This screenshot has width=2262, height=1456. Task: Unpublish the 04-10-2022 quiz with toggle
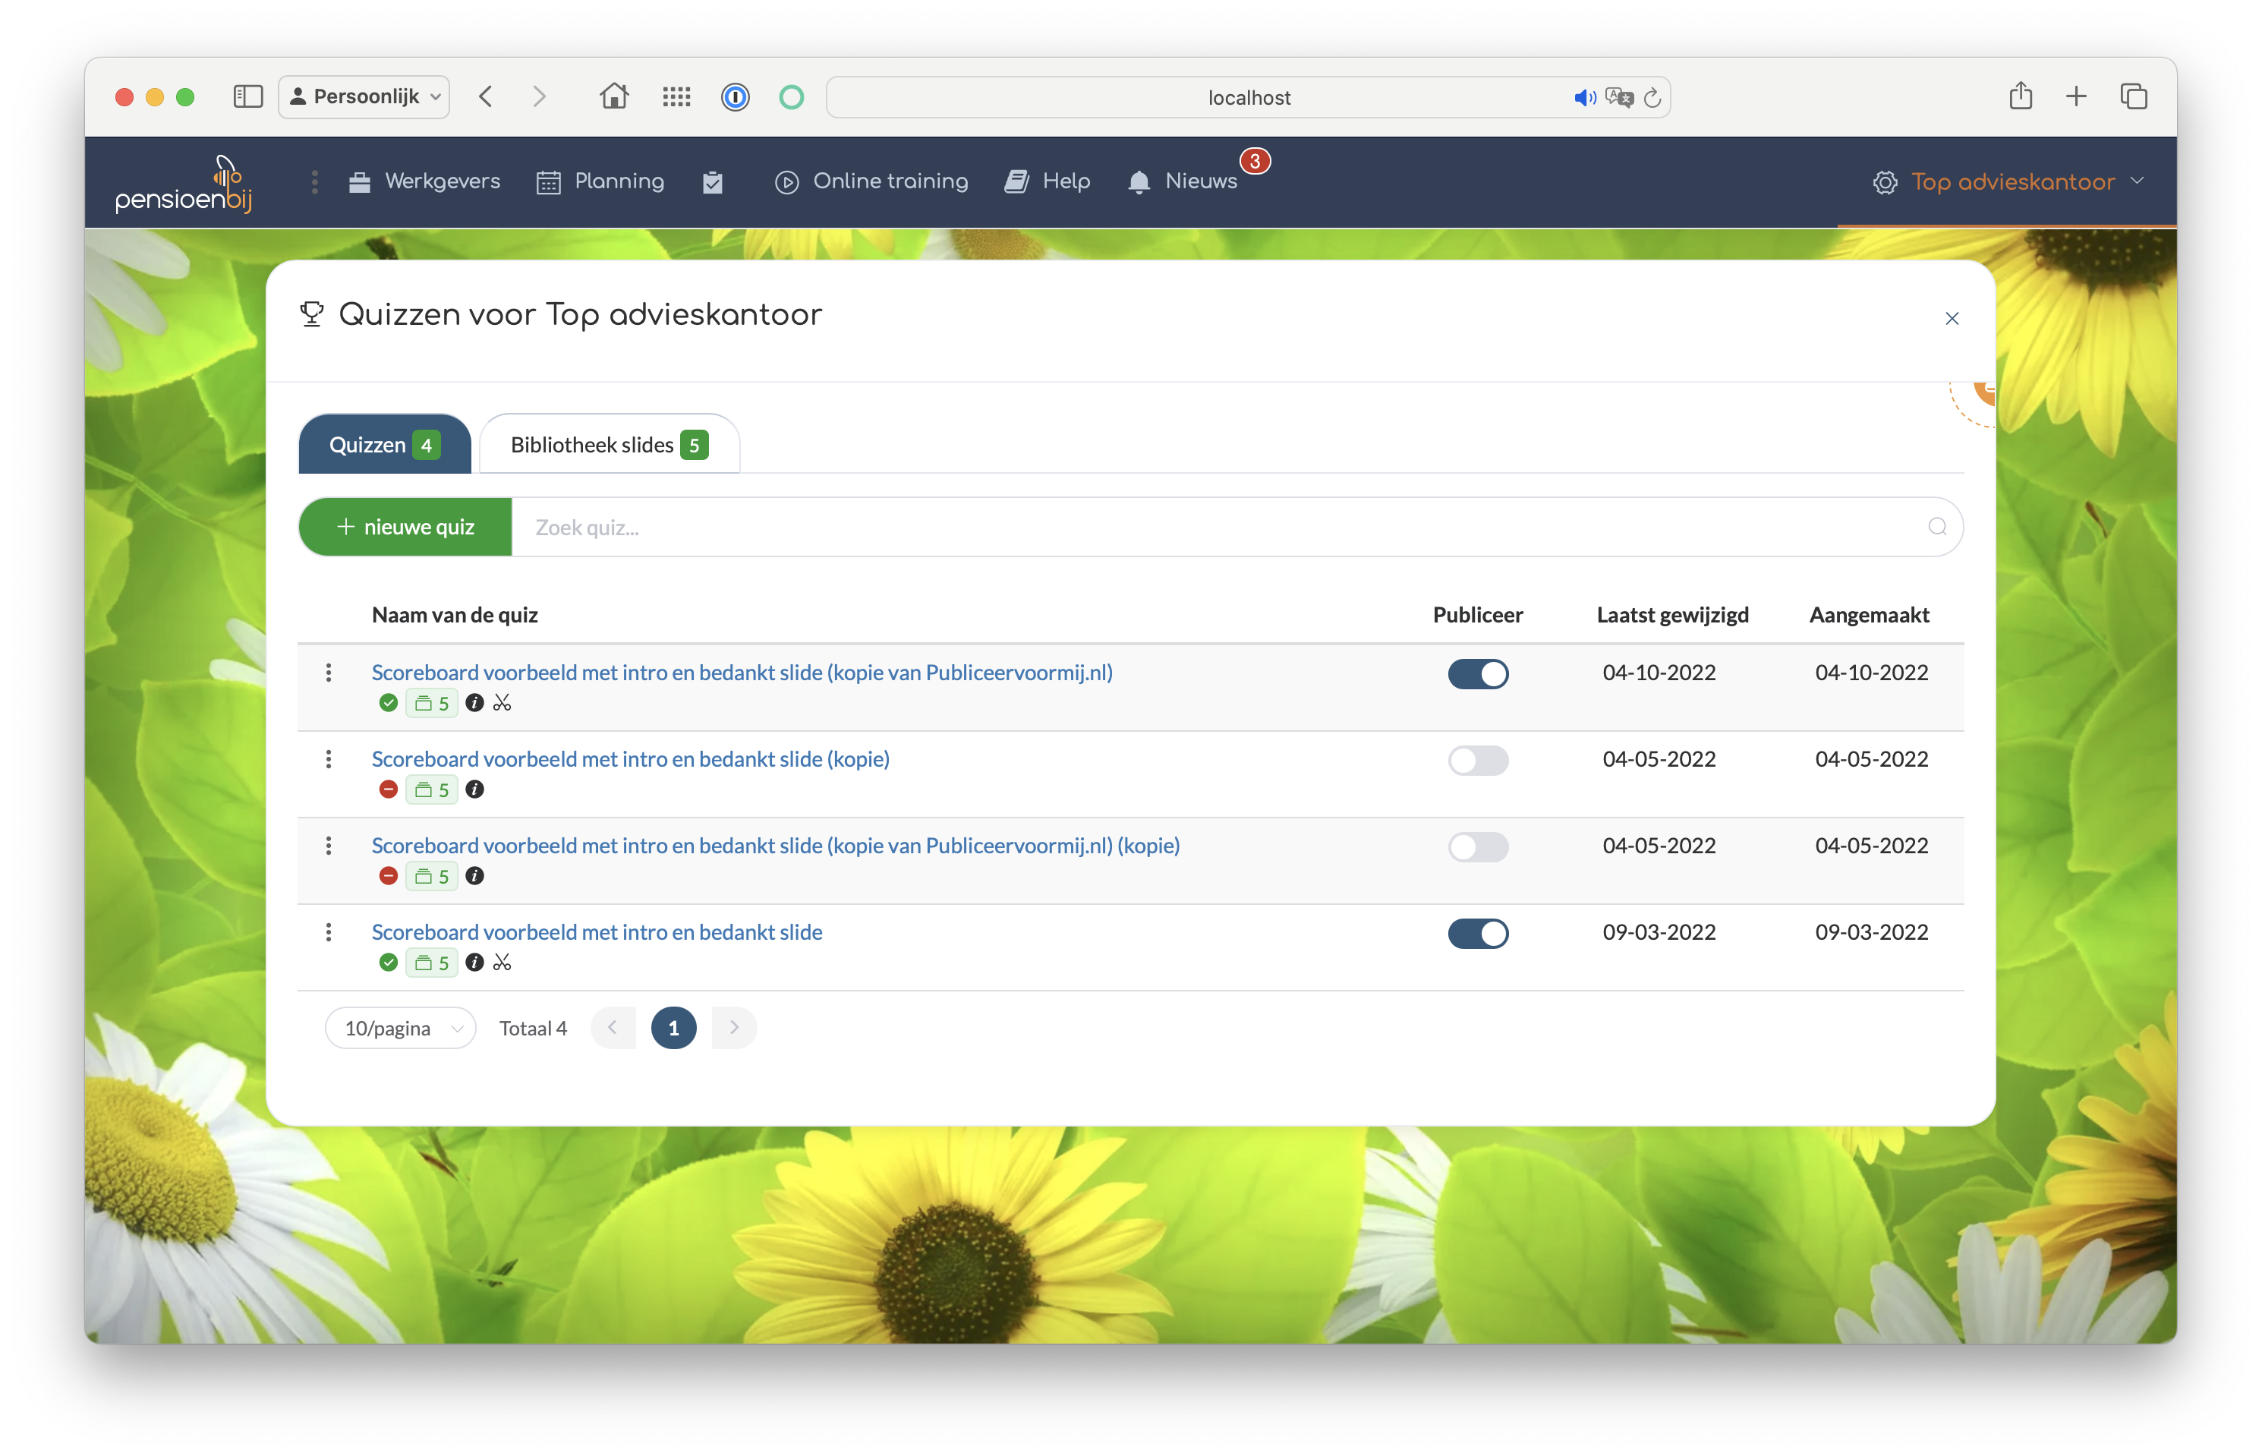[x=1477, y=674]
